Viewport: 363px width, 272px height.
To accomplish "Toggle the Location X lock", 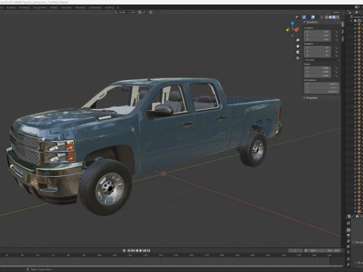I will point(337,32).
